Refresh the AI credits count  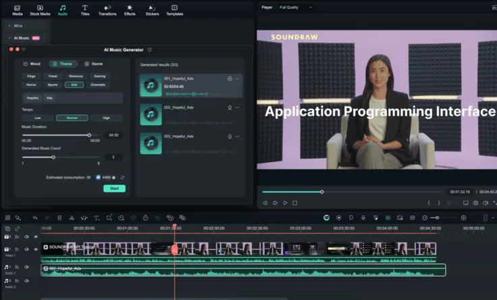pos(122,178)
